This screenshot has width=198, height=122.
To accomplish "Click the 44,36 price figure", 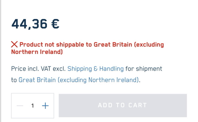I will (x=29, y=24).
